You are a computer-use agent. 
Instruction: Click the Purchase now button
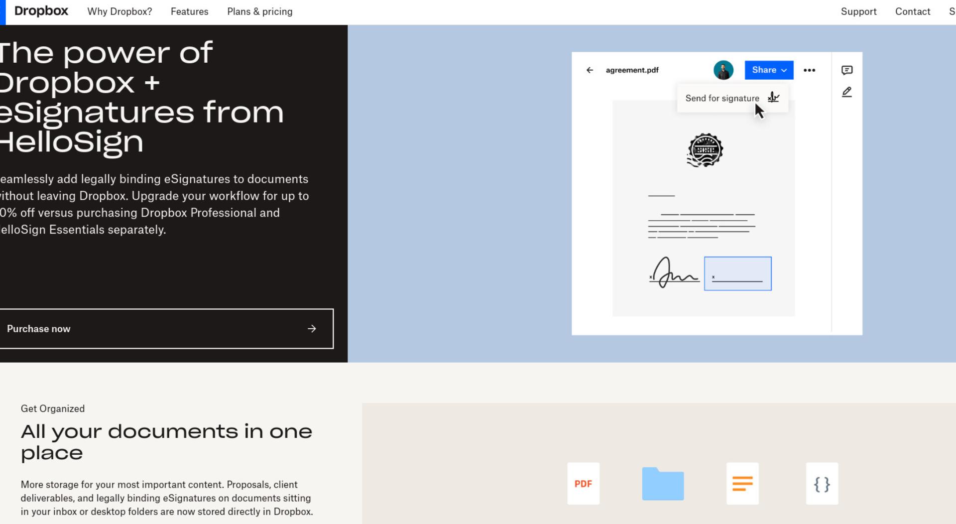[x=166, y=329]
